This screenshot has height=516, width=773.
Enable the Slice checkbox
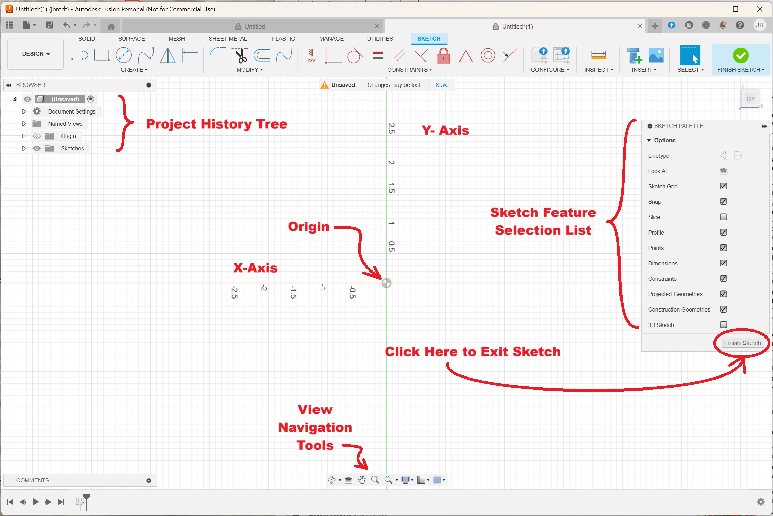[723, 217]
